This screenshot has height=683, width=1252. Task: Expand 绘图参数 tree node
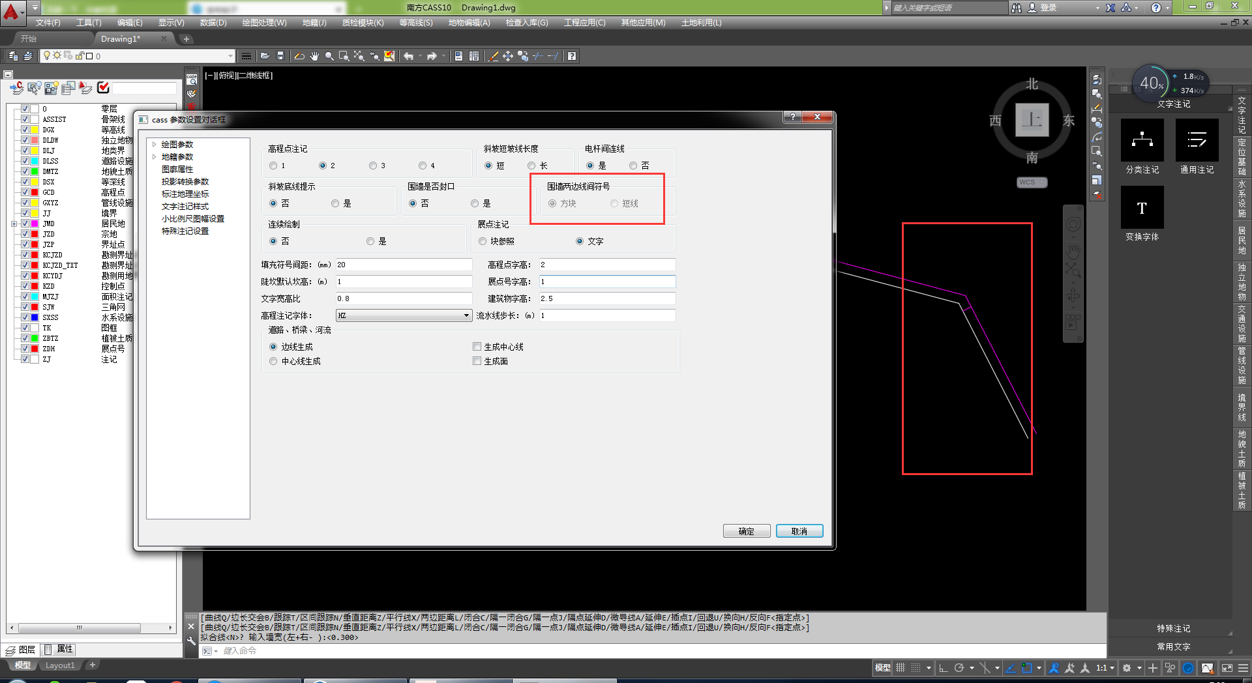155,145
